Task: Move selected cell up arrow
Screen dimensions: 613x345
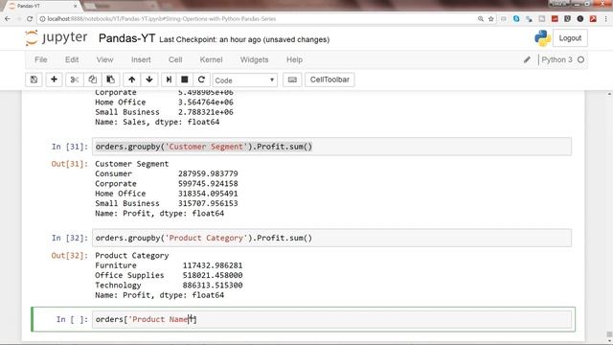Action: pyautogui.click(x=132, y=80)
